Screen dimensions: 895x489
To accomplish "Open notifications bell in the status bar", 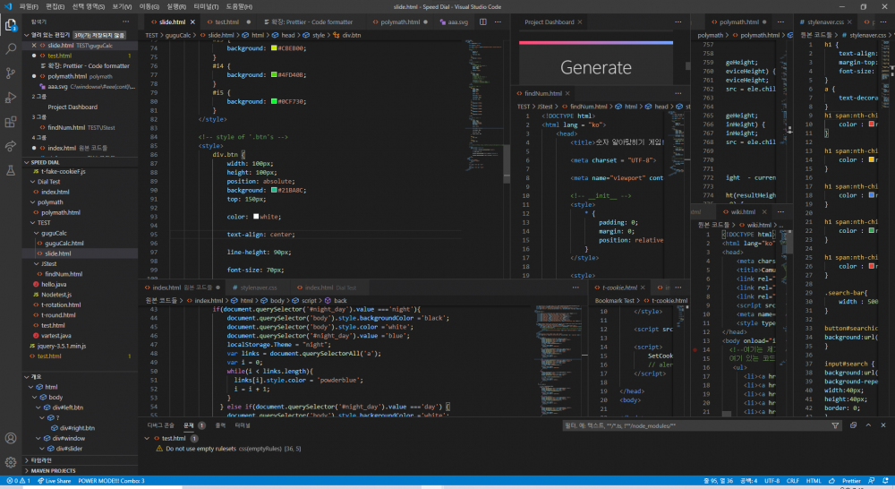I will (x=885, y=481).
